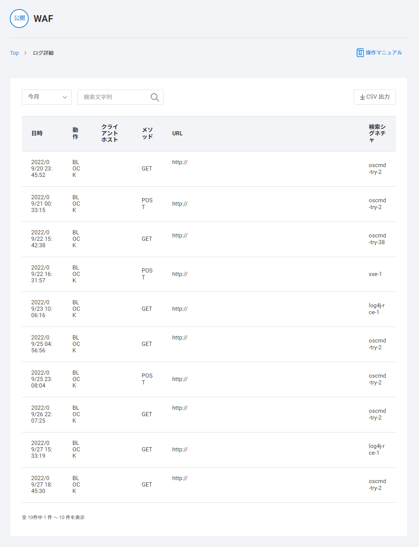
Task: Click the 検索シグネチャ column header
Action: (377, 133)
